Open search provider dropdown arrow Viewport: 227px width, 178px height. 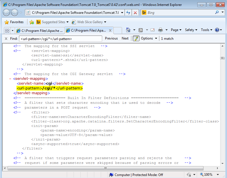pyautogui.click(x=222, y=12)
